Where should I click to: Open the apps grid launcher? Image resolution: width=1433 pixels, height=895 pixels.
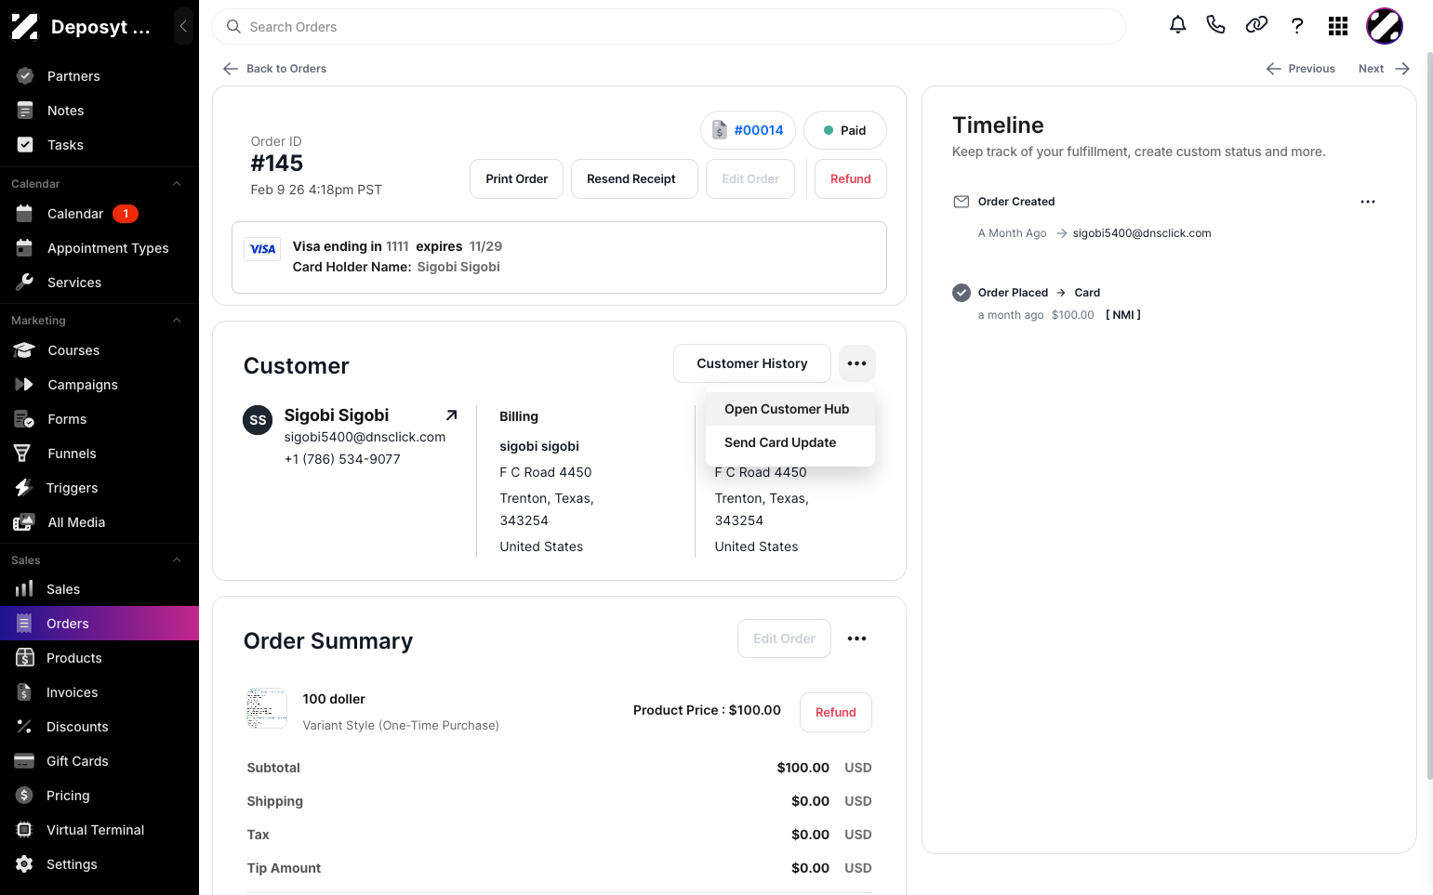pos(1338,26)
